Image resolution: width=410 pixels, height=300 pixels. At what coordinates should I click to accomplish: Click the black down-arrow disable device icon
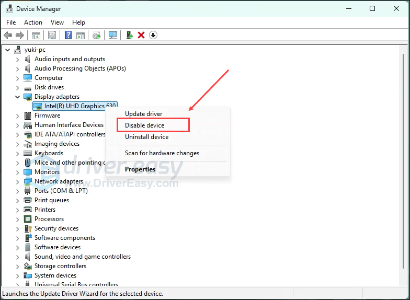click(153, 35)
